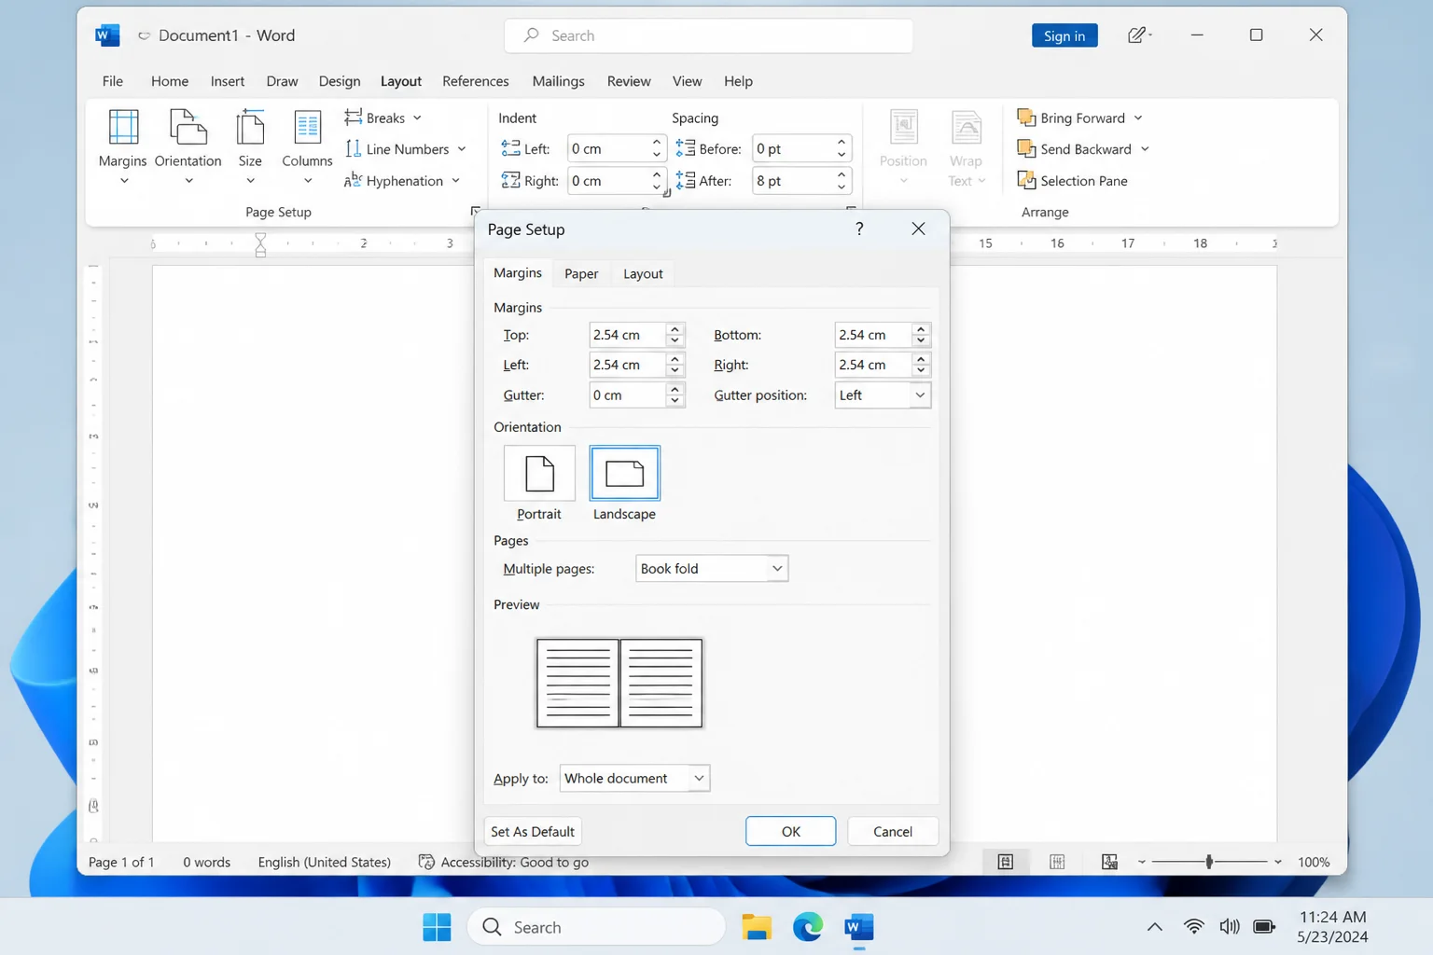Switch to Web Layout view

(x=1109, y=862)
